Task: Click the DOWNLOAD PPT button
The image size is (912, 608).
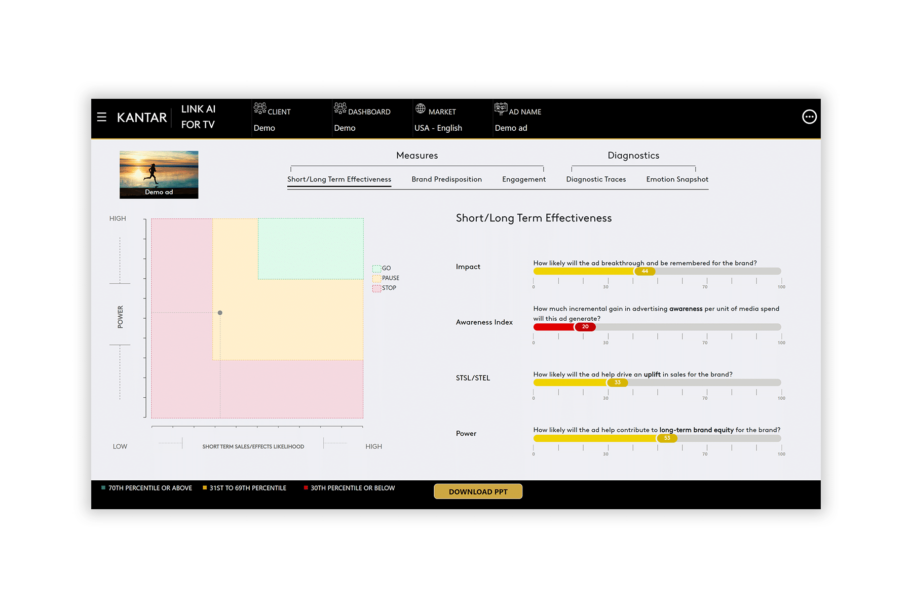Action: (x=478, y=491)
